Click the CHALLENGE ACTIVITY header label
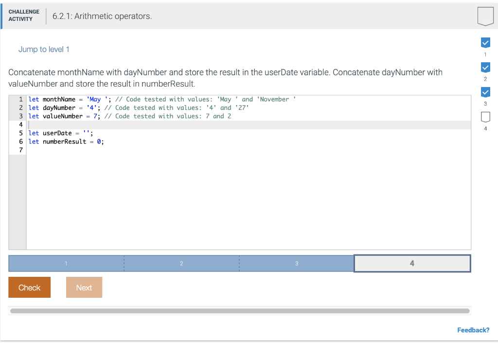The image size is (498, 343). pyautogui.click(x=24, y=15)
